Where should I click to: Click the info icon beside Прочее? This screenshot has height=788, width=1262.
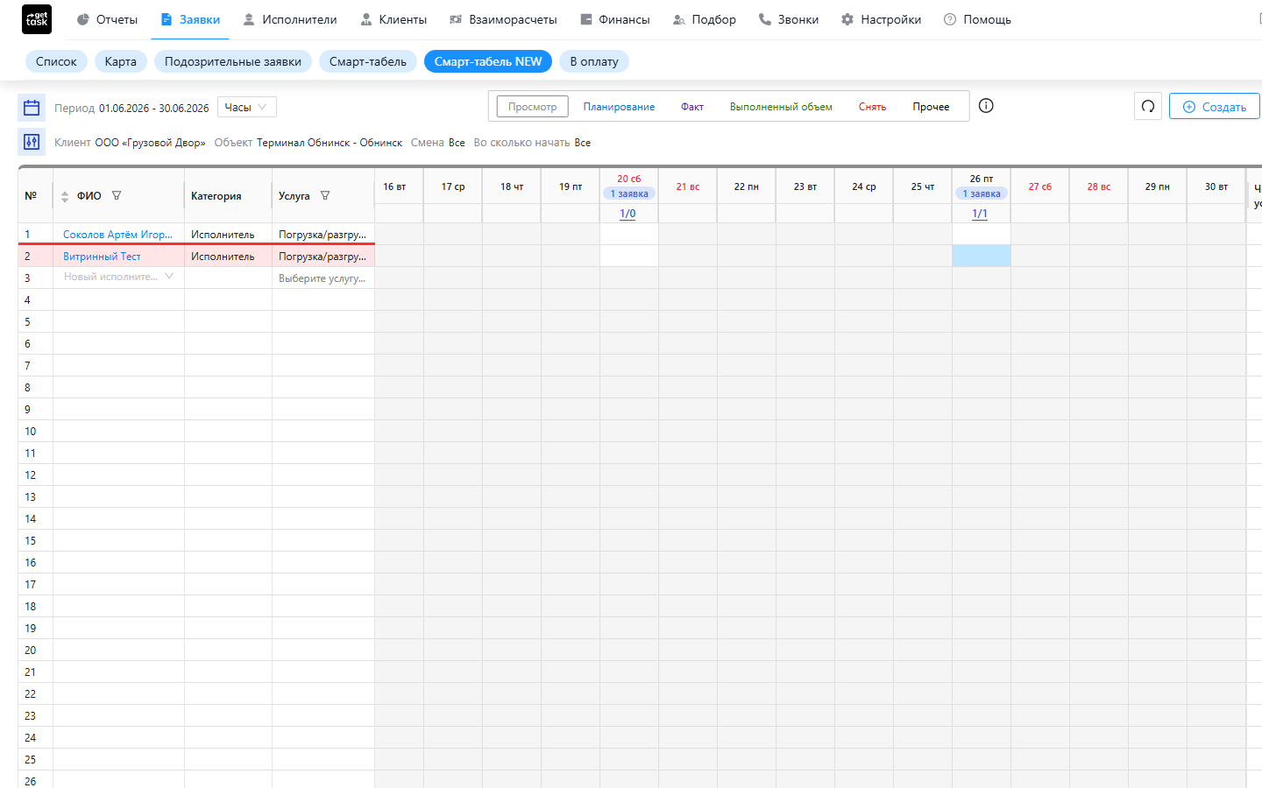point(986,106)
